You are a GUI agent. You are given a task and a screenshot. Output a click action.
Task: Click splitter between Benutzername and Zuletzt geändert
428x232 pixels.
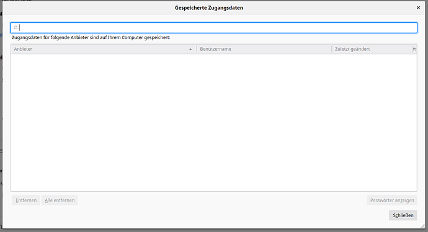pos(332,49)
